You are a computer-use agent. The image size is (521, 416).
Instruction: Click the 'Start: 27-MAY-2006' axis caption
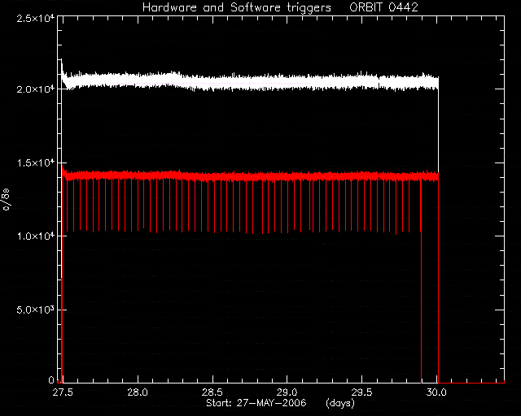[256, 403]
